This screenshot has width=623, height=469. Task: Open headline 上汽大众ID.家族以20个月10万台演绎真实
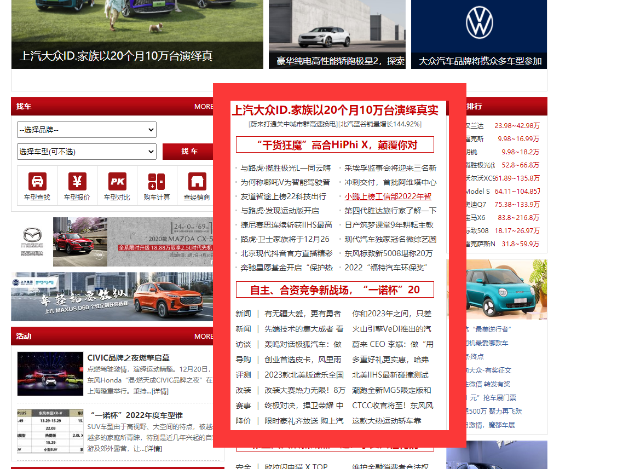335,111
